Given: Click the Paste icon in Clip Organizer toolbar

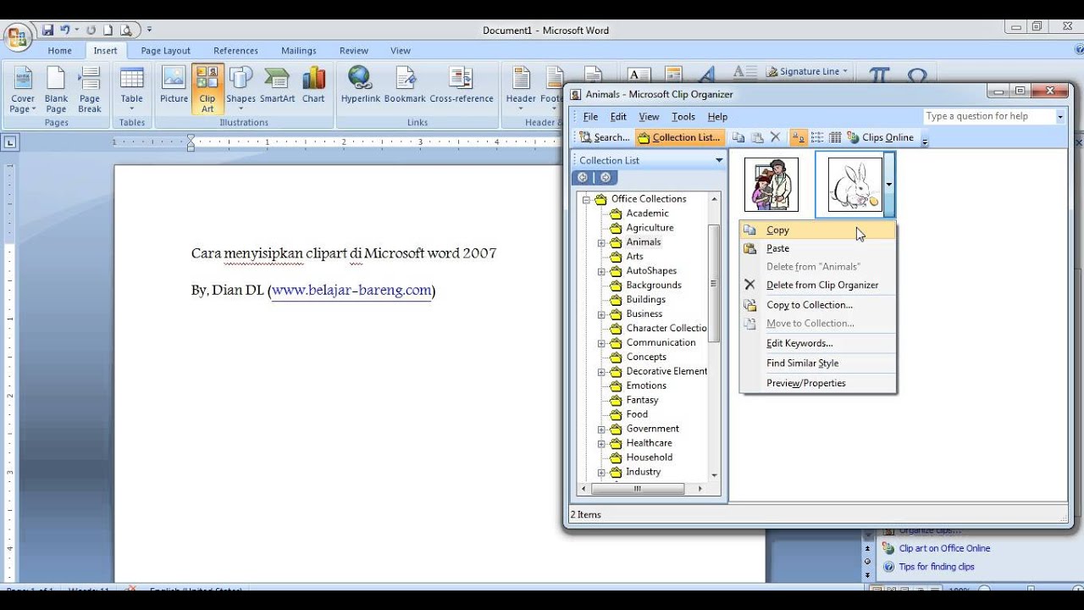Looking at the screenshot, I should (x=757, y=137).
